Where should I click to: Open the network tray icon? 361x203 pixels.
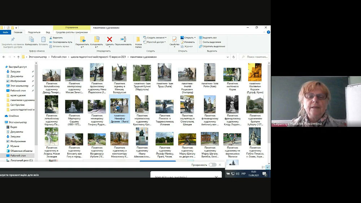[233, 174]
